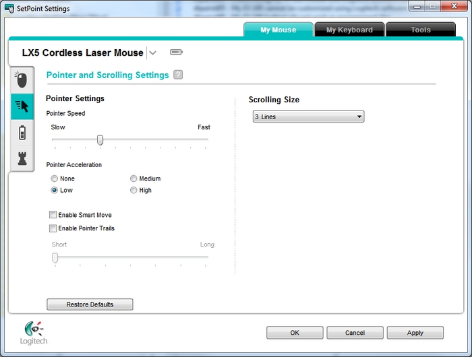Click the help question mark icon
472x357 pixels.
click(x=178, y=75)
